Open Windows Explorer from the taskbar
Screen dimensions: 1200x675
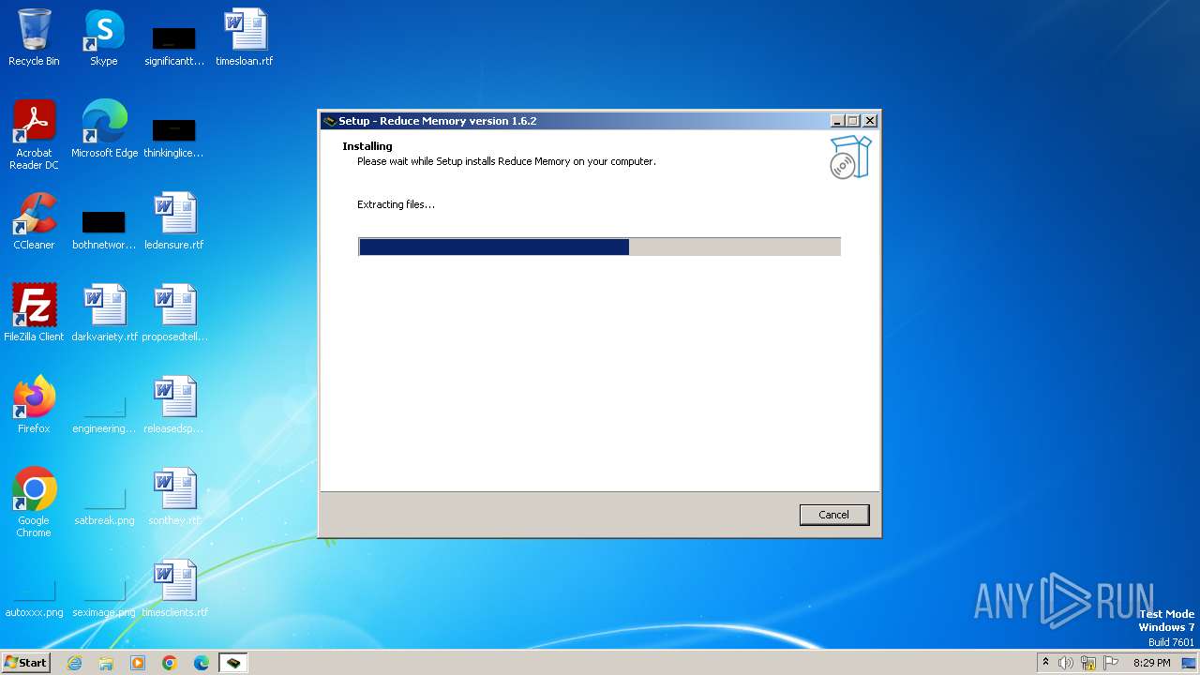[x=106, y=663]
